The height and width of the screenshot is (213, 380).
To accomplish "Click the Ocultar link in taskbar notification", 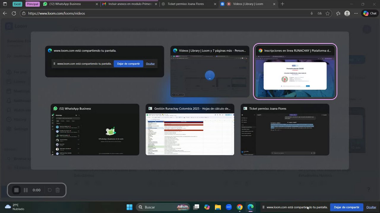I will click(371, 207).
